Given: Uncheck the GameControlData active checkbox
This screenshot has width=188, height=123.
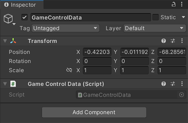Looking at the screenshot, I should 25,17.
